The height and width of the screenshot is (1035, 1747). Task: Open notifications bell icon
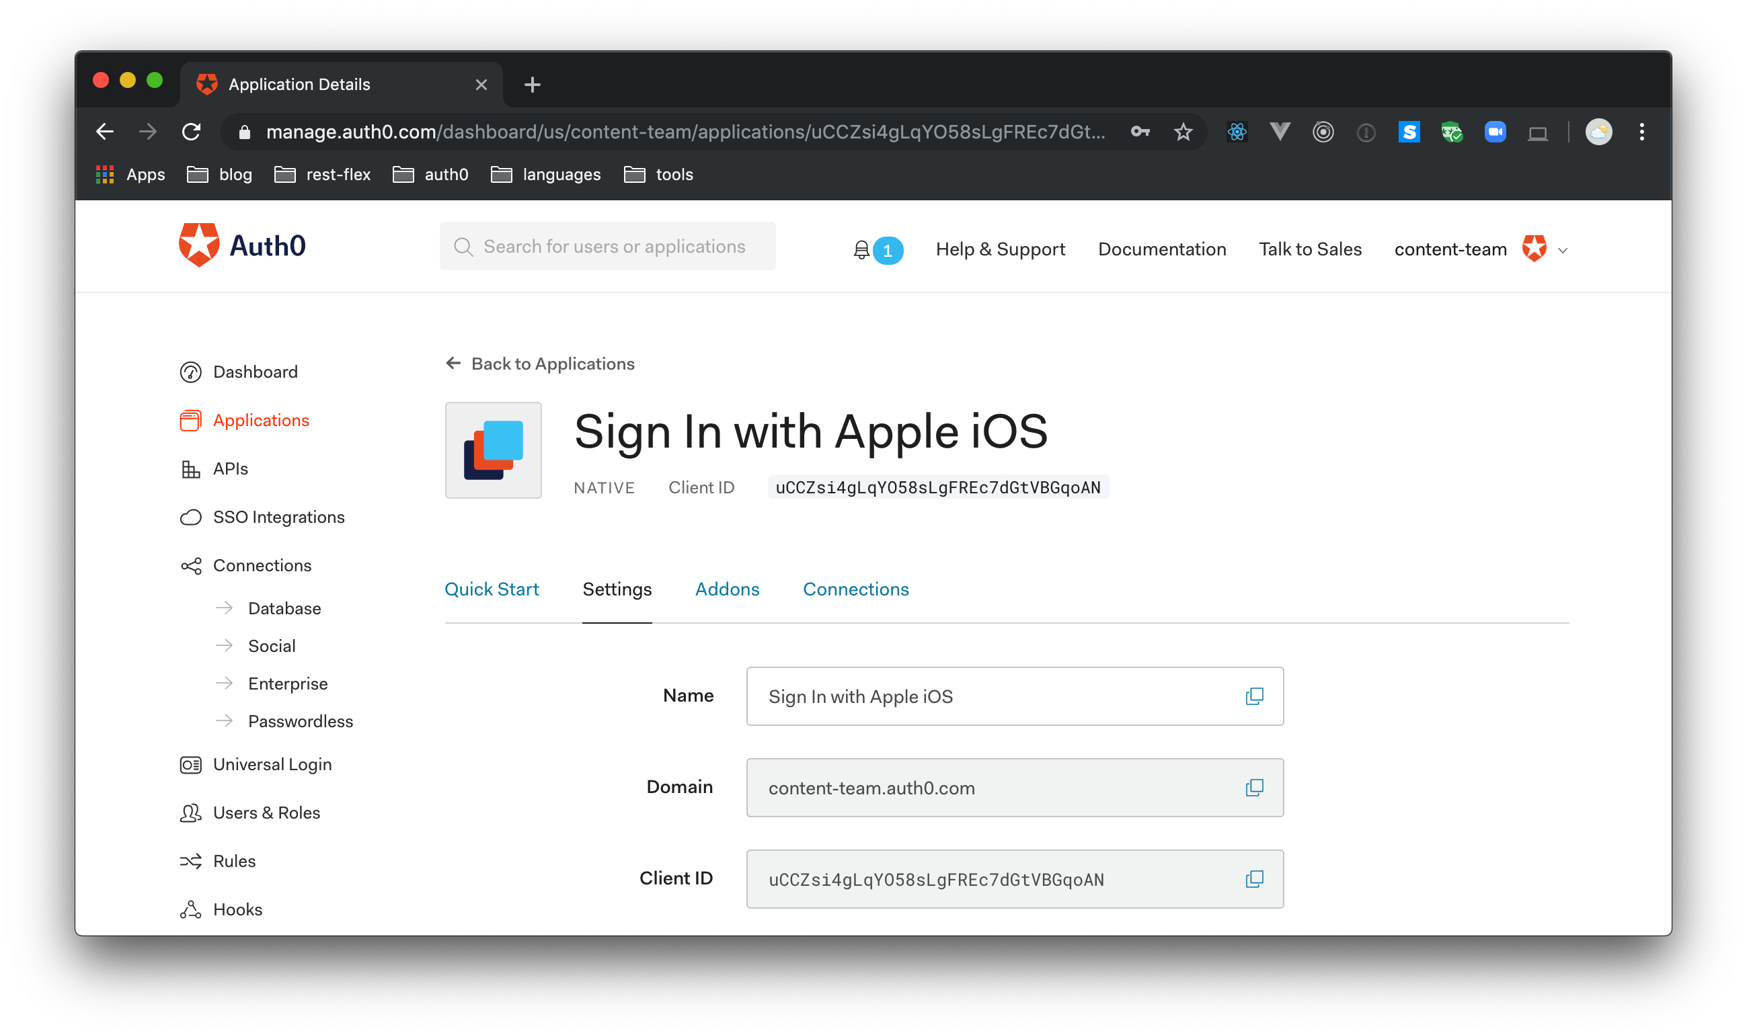(861, 250)
